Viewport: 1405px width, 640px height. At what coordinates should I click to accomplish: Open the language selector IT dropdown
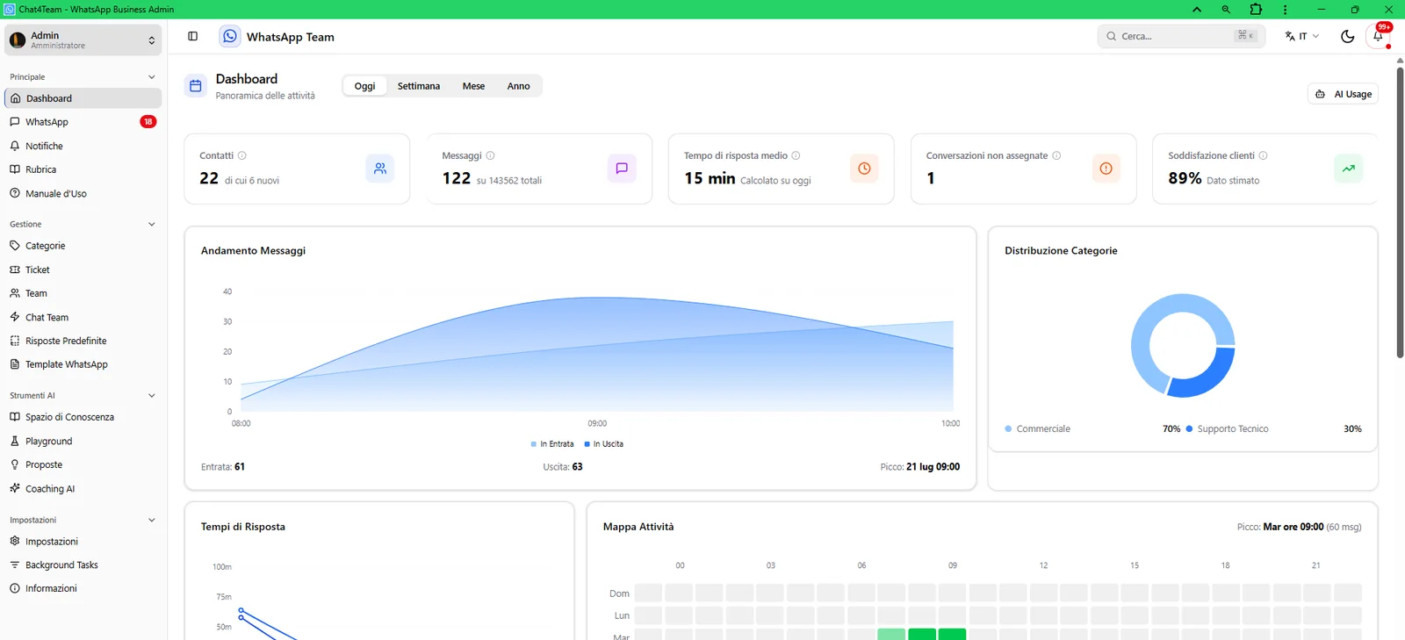(1302, 36)
